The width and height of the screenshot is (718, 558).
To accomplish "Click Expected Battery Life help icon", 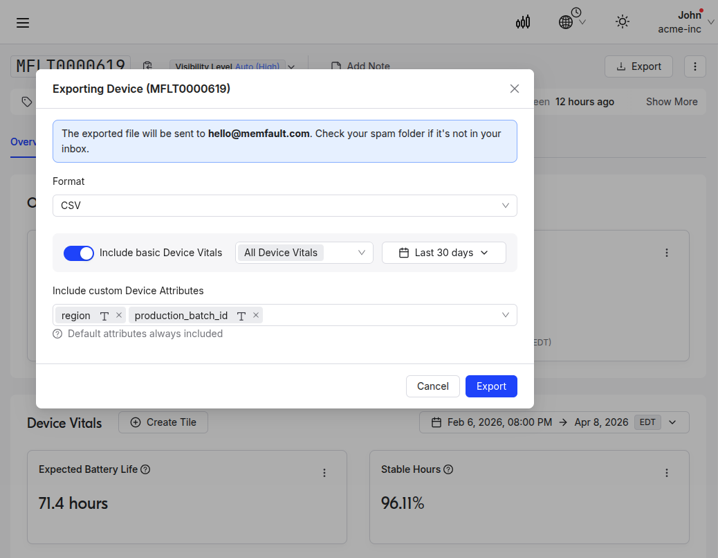I will click(x=145, y=469).
